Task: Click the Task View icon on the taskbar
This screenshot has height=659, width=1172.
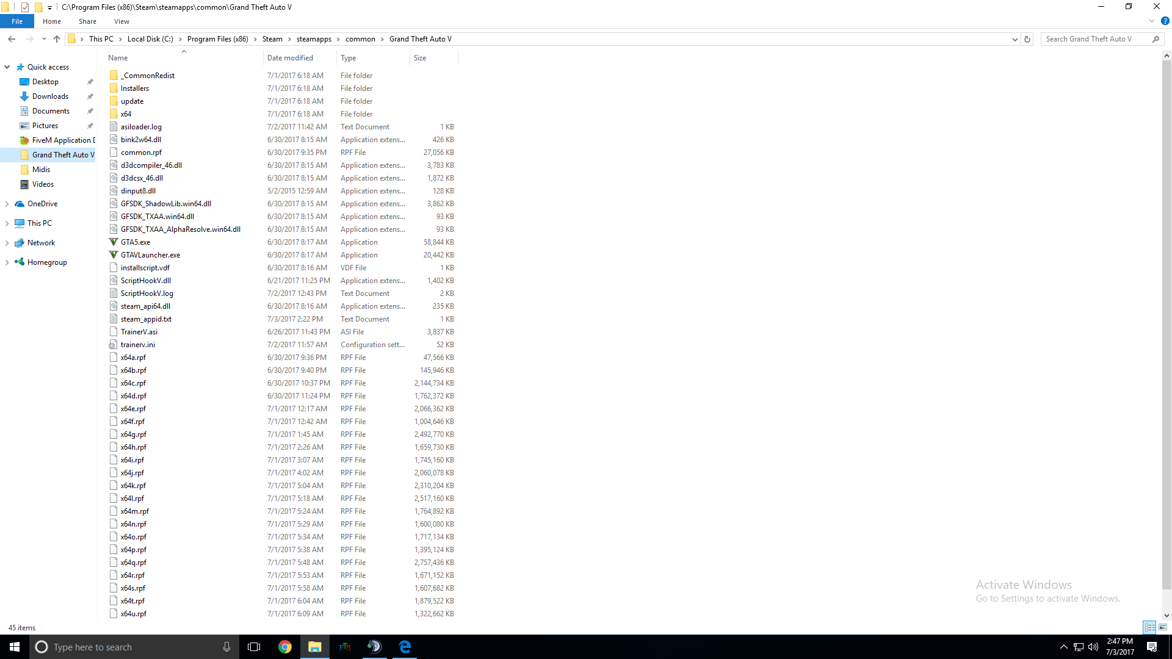Action: point(254,646)
